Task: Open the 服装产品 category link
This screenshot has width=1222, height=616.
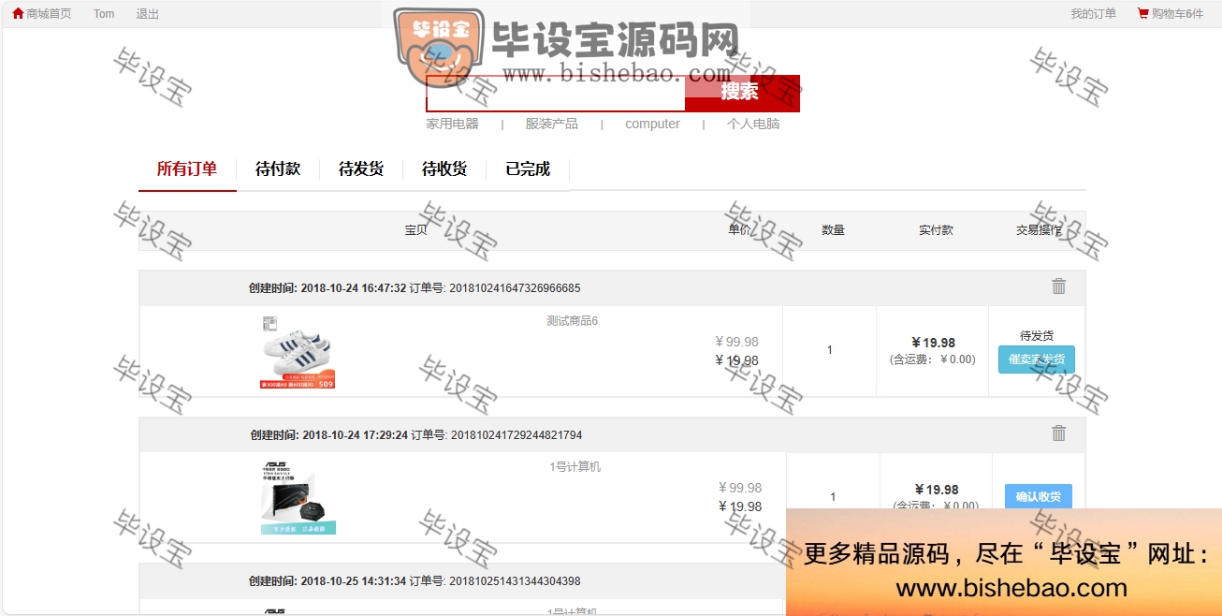Action: [552, 124]
